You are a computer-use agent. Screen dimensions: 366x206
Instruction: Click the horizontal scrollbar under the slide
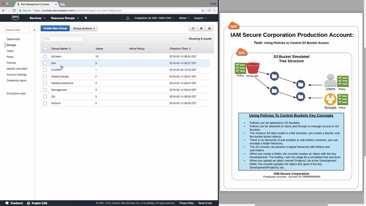[291, 205]
